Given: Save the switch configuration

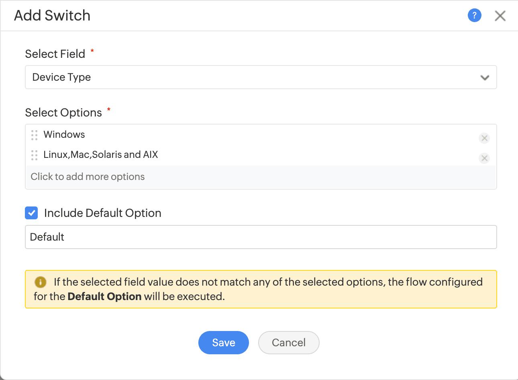Looking at the screenshot, I should [224, 343].
